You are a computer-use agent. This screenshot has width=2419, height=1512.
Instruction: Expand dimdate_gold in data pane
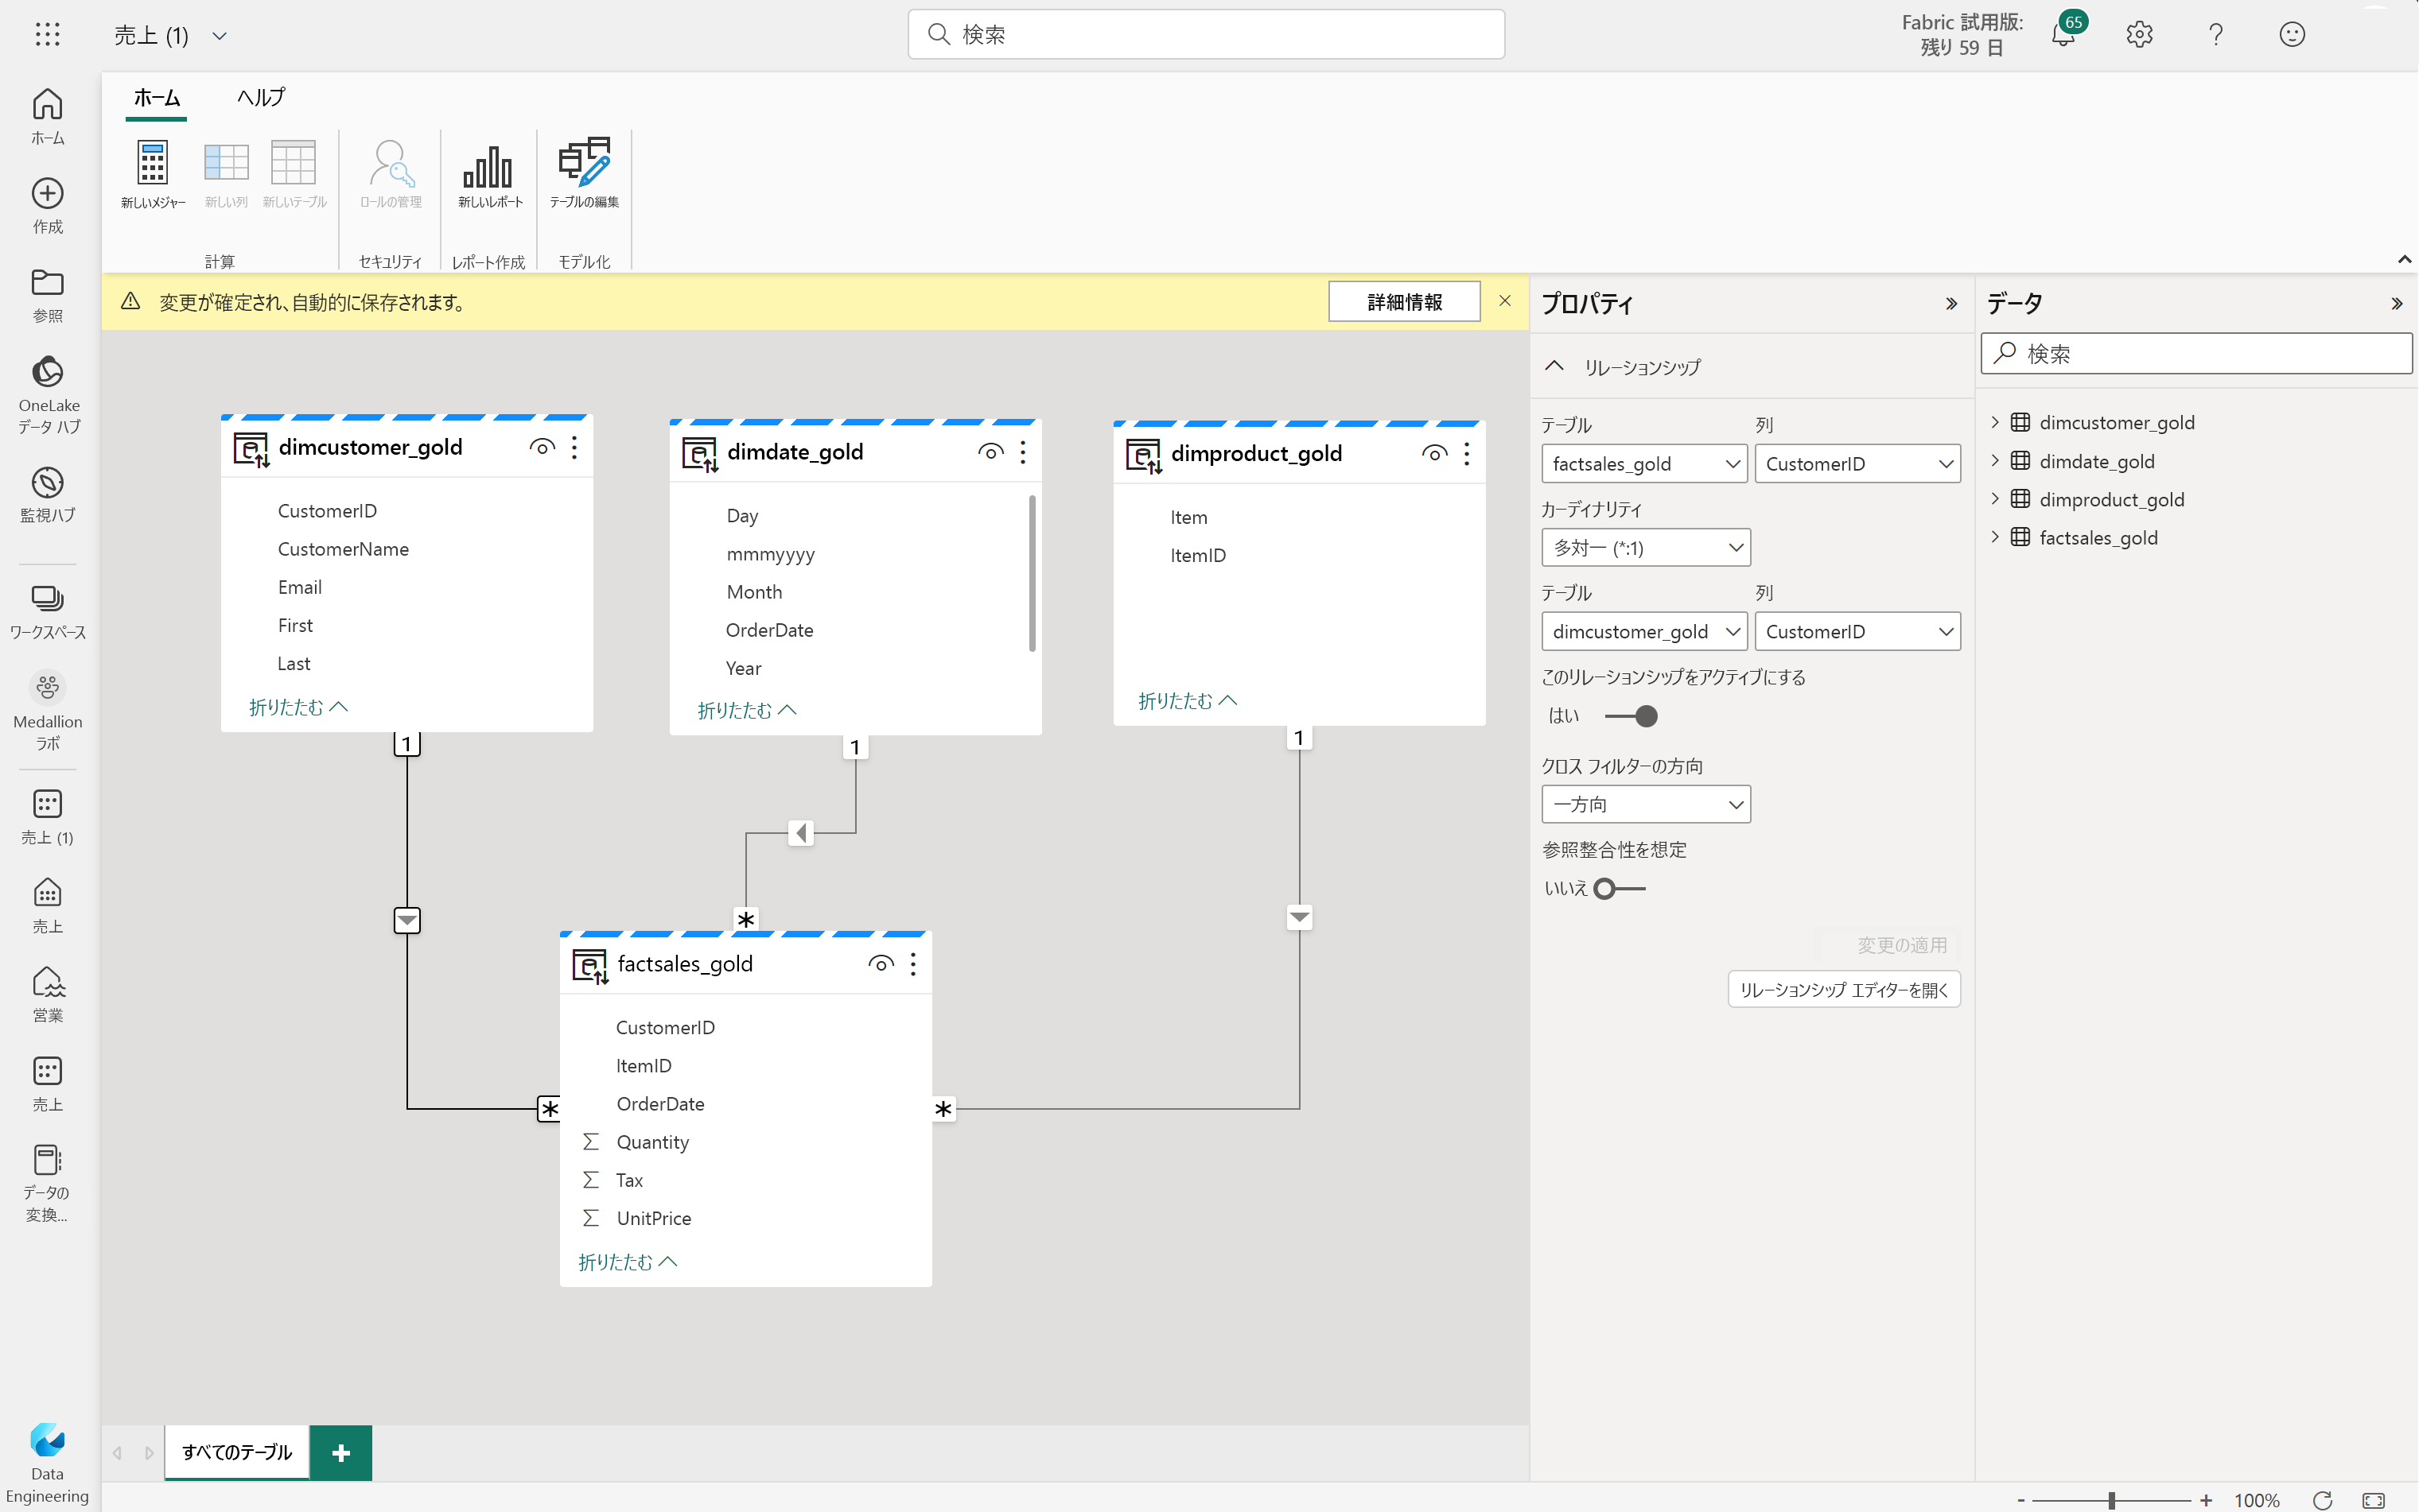pyautogui.click(x=1995, y=460)
